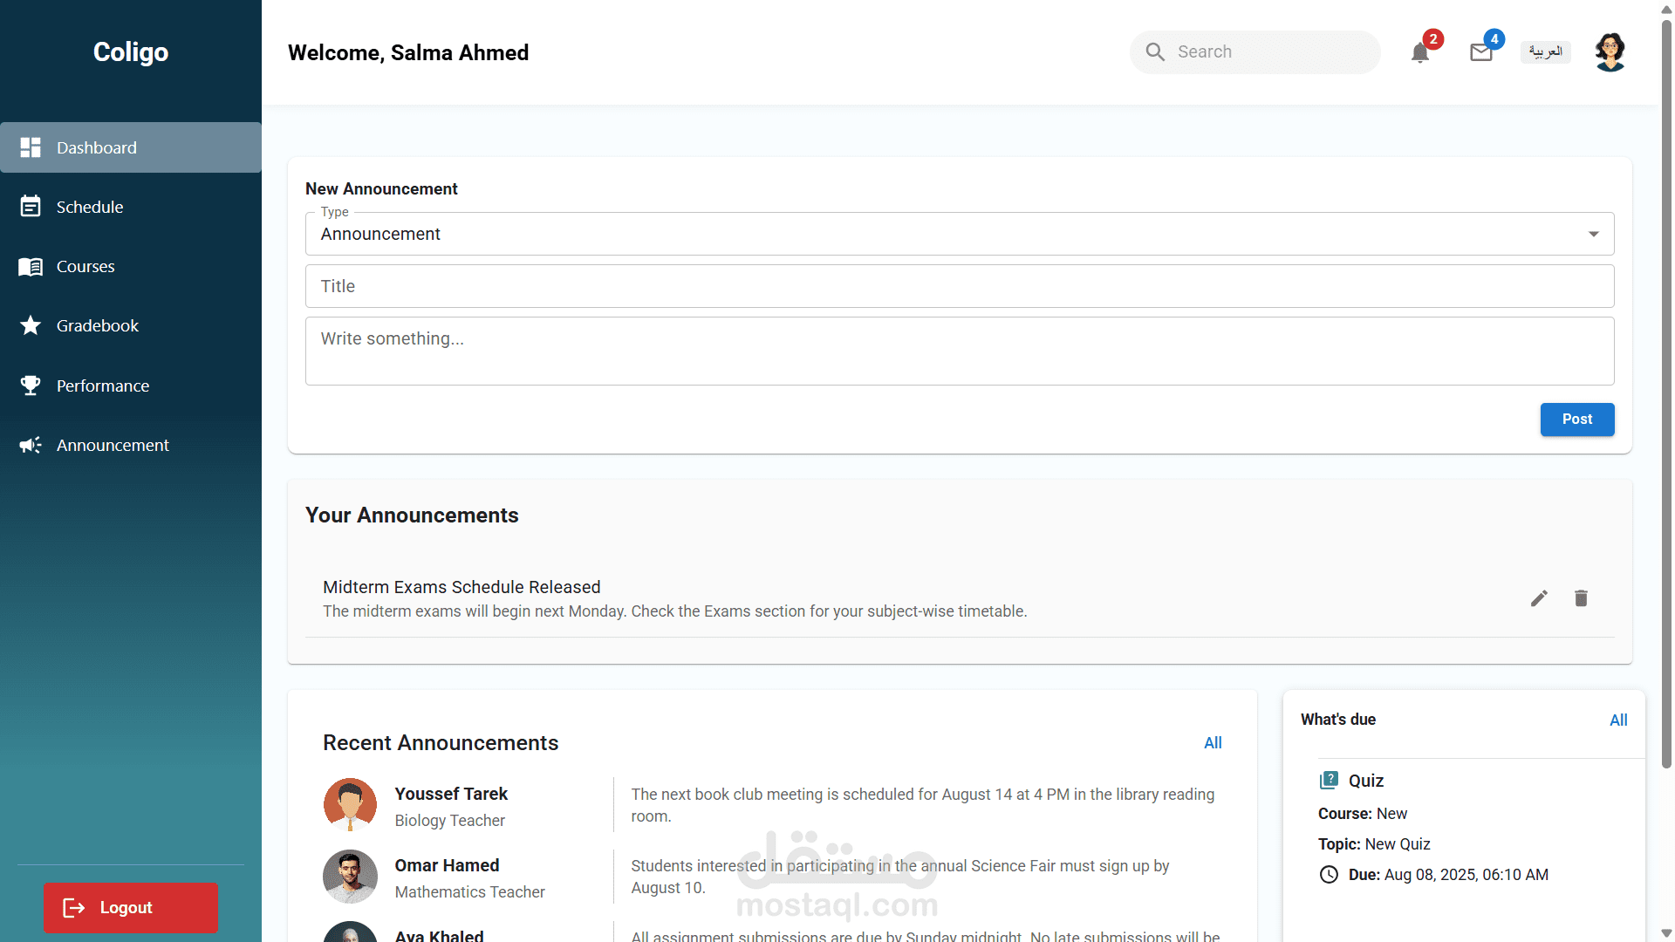1675x942 pixels.
Task: Open the Performance menu item
Action: click(x=102, y=386)
